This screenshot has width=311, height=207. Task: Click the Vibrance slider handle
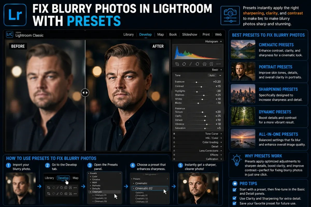pos(207,124)
